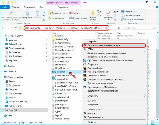Expand the lower Отправить submenu
The image size is (159, 125).
point(145,96)
